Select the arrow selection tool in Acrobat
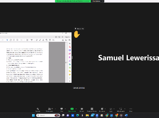This screenshot has width=159, height=118. 7,40
